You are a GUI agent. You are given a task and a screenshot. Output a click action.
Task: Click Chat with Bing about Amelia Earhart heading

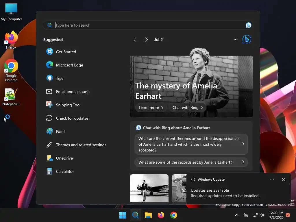point(176,128)
